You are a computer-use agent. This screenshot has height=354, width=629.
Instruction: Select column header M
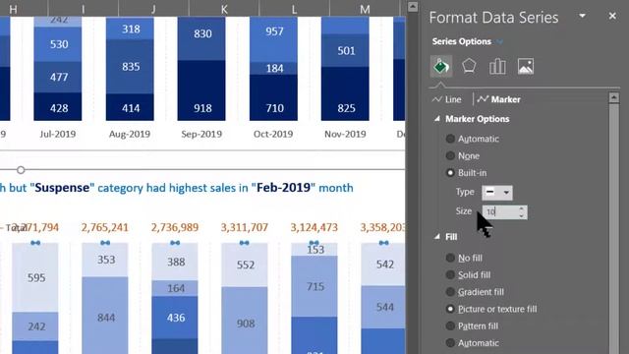[x=365, y=9]
